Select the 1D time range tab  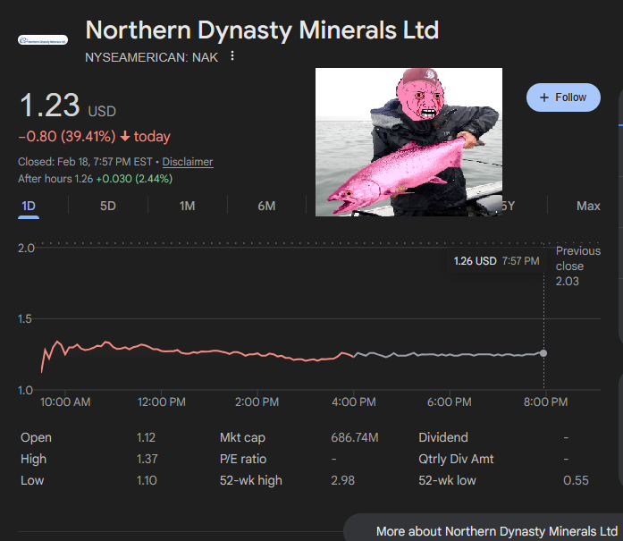pyautogui.click(x=29, y=206)
